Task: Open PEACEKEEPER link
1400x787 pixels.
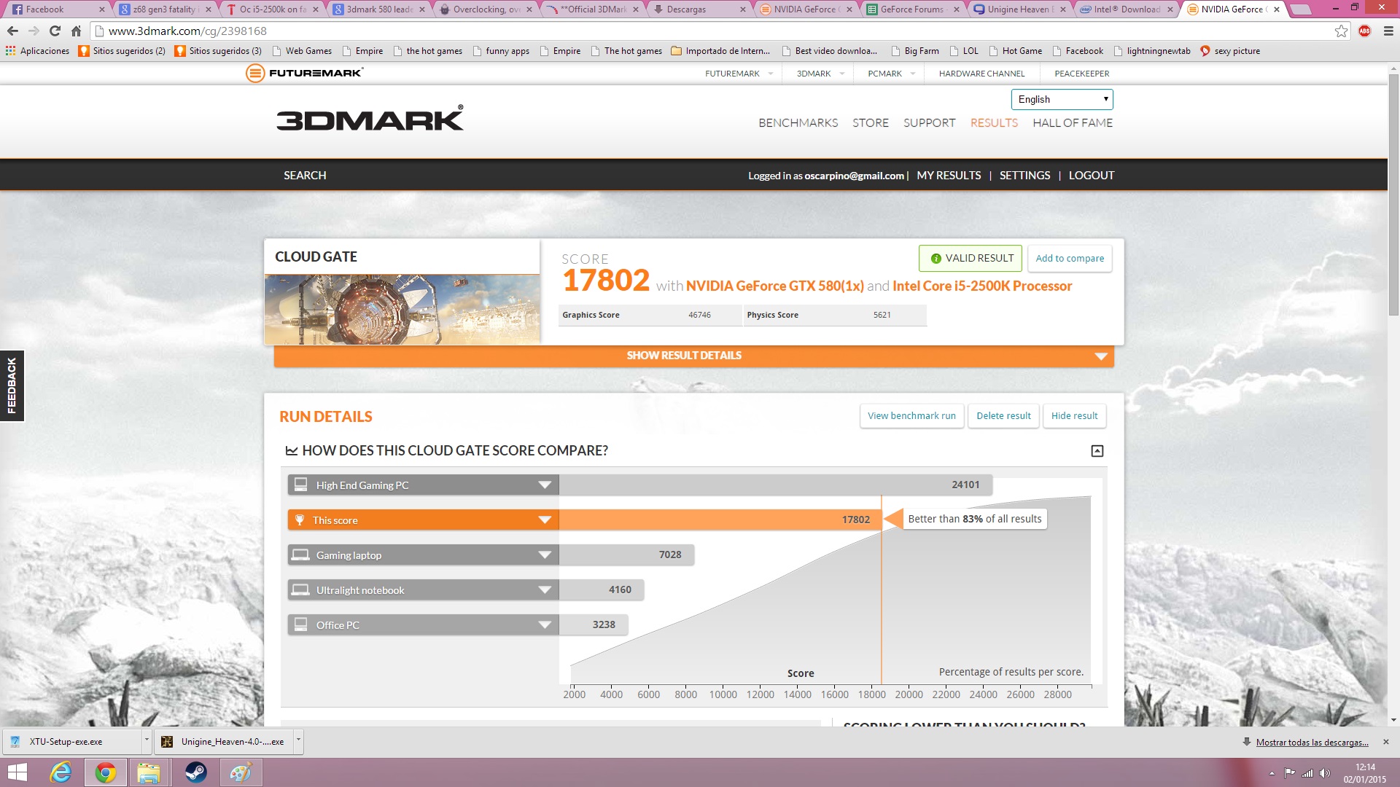Action: coord(1081,74)
